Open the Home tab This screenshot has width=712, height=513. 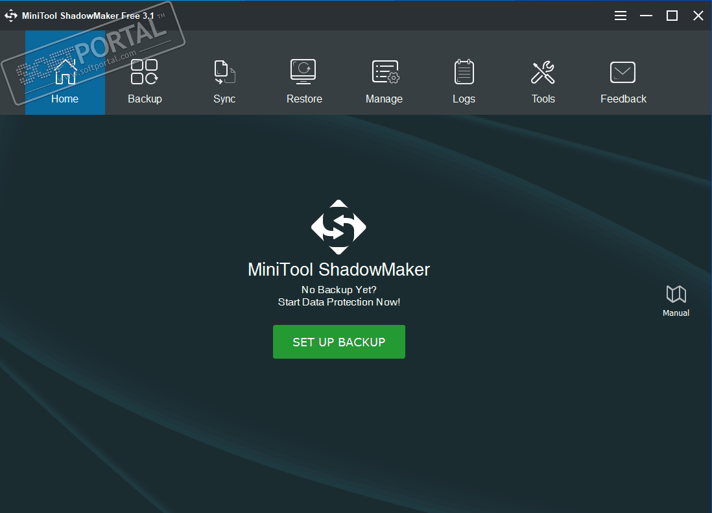pyautogui.click(x=65, y=73)
